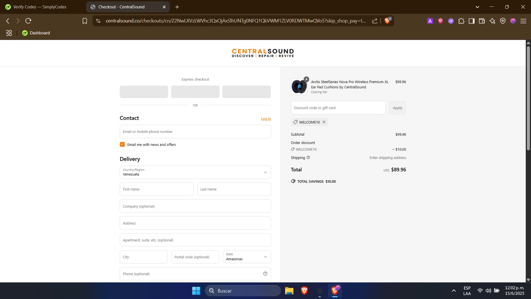531x299 pixels.
Task: Click the ear pad cushions product thumbnail
Action: pos(299,87)
